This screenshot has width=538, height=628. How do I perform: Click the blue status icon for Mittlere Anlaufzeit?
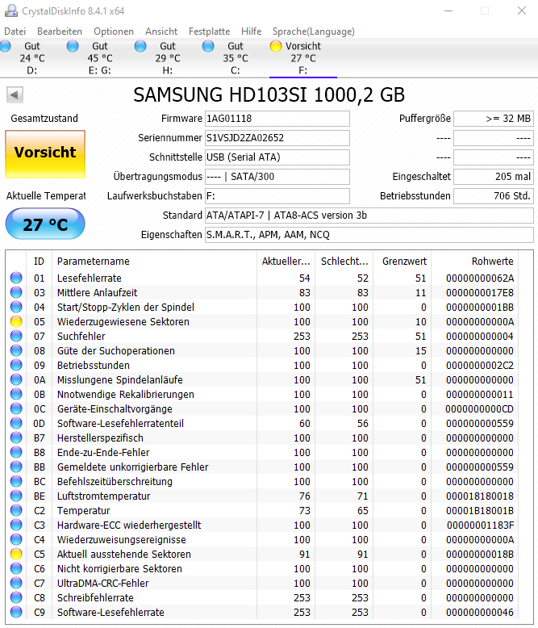(x=16, y=292)
